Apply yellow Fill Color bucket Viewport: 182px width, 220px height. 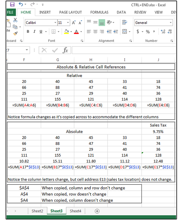click(66, 32)
